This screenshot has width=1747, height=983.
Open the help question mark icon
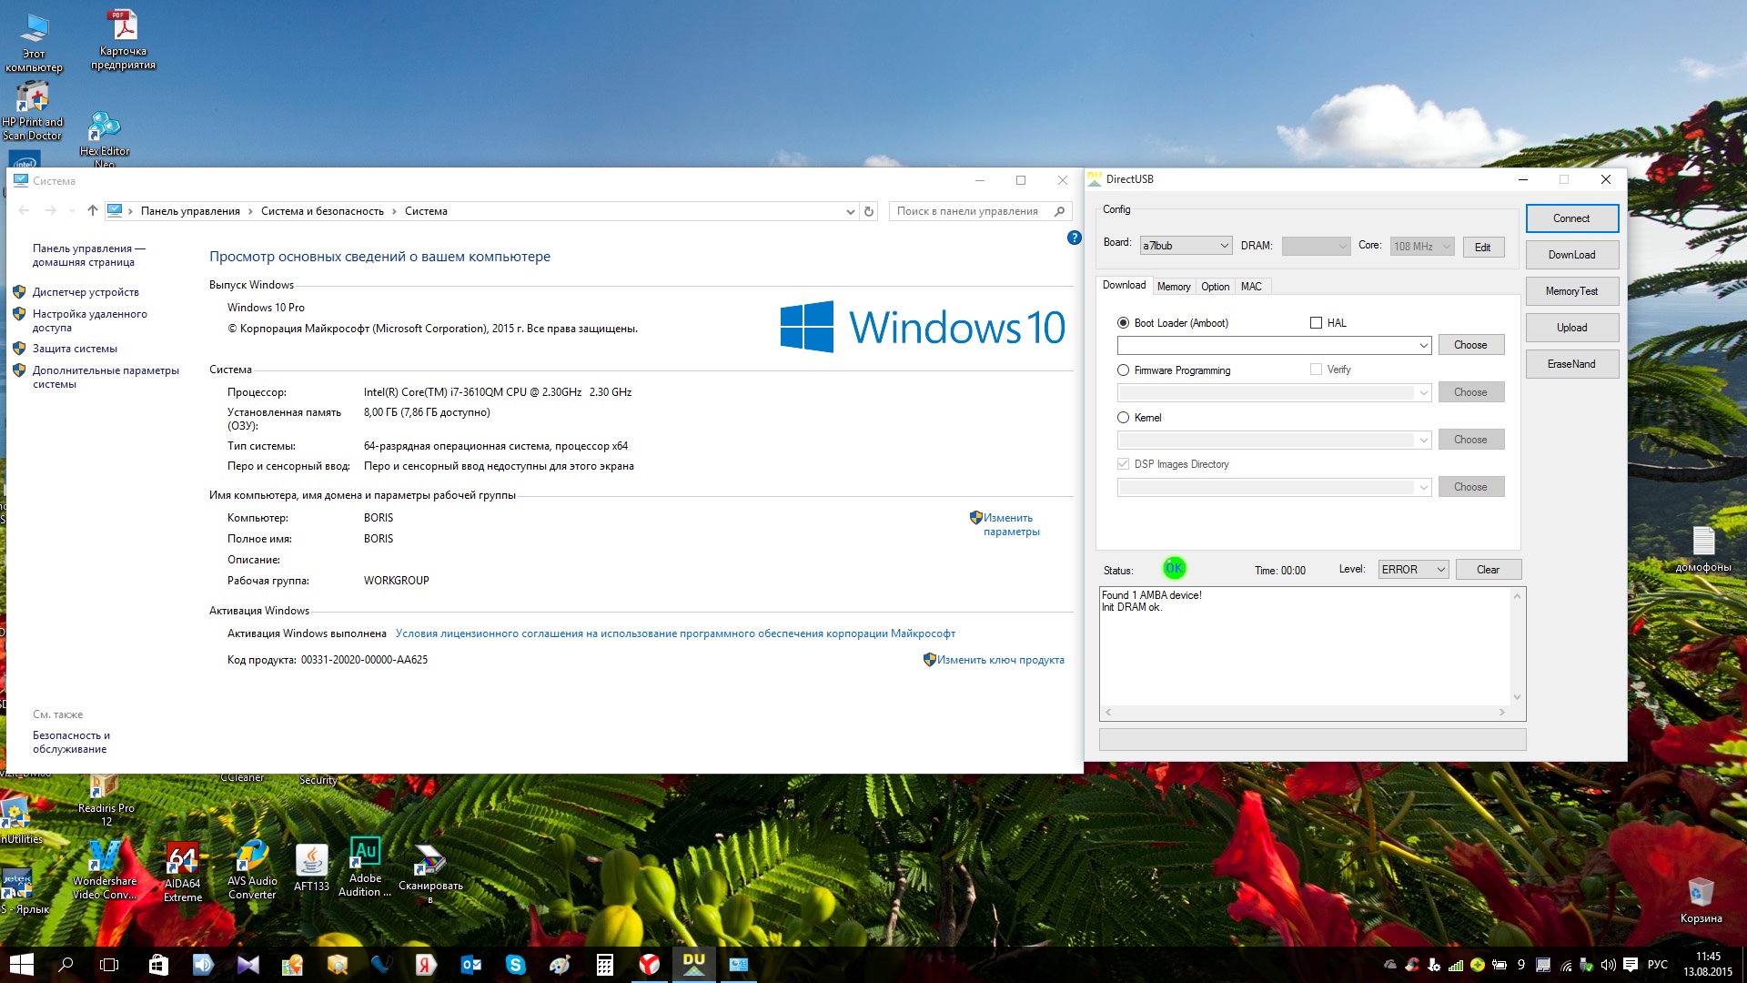tap(1074, 238)
